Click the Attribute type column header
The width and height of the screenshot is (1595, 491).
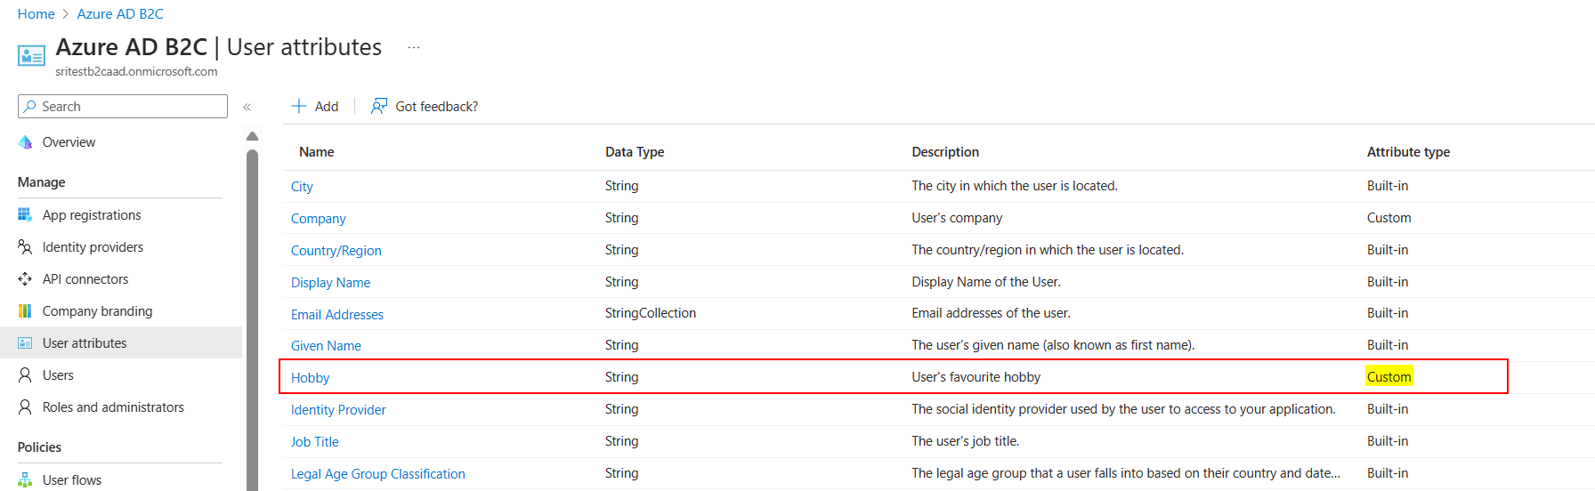tap(1408, 152)
